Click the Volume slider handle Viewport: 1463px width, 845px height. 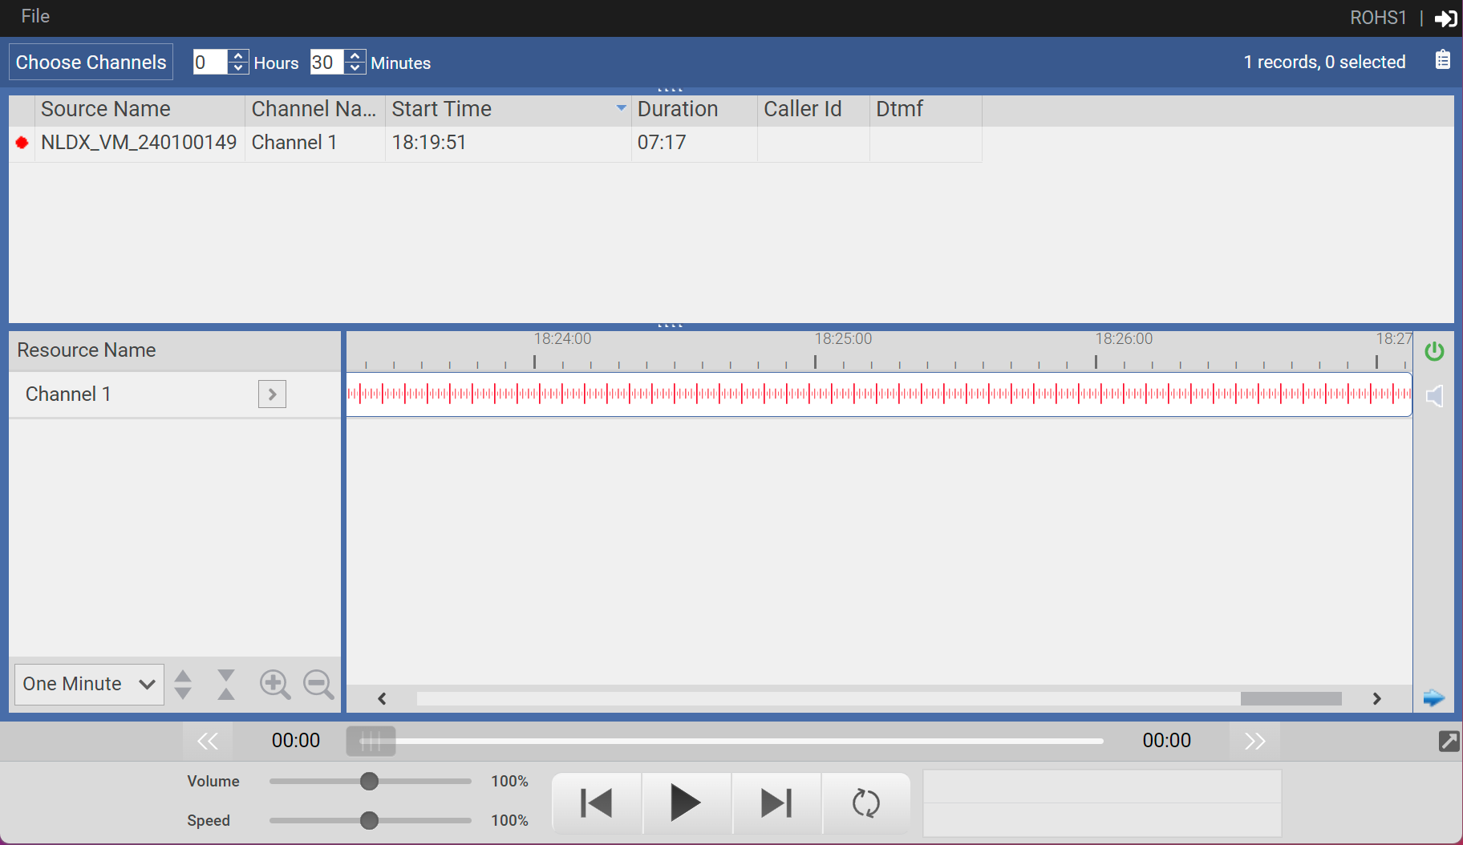369,782
